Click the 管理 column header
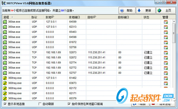Image resolution: width=178 pixels, height=109 pixels. (x=166, y=17)
